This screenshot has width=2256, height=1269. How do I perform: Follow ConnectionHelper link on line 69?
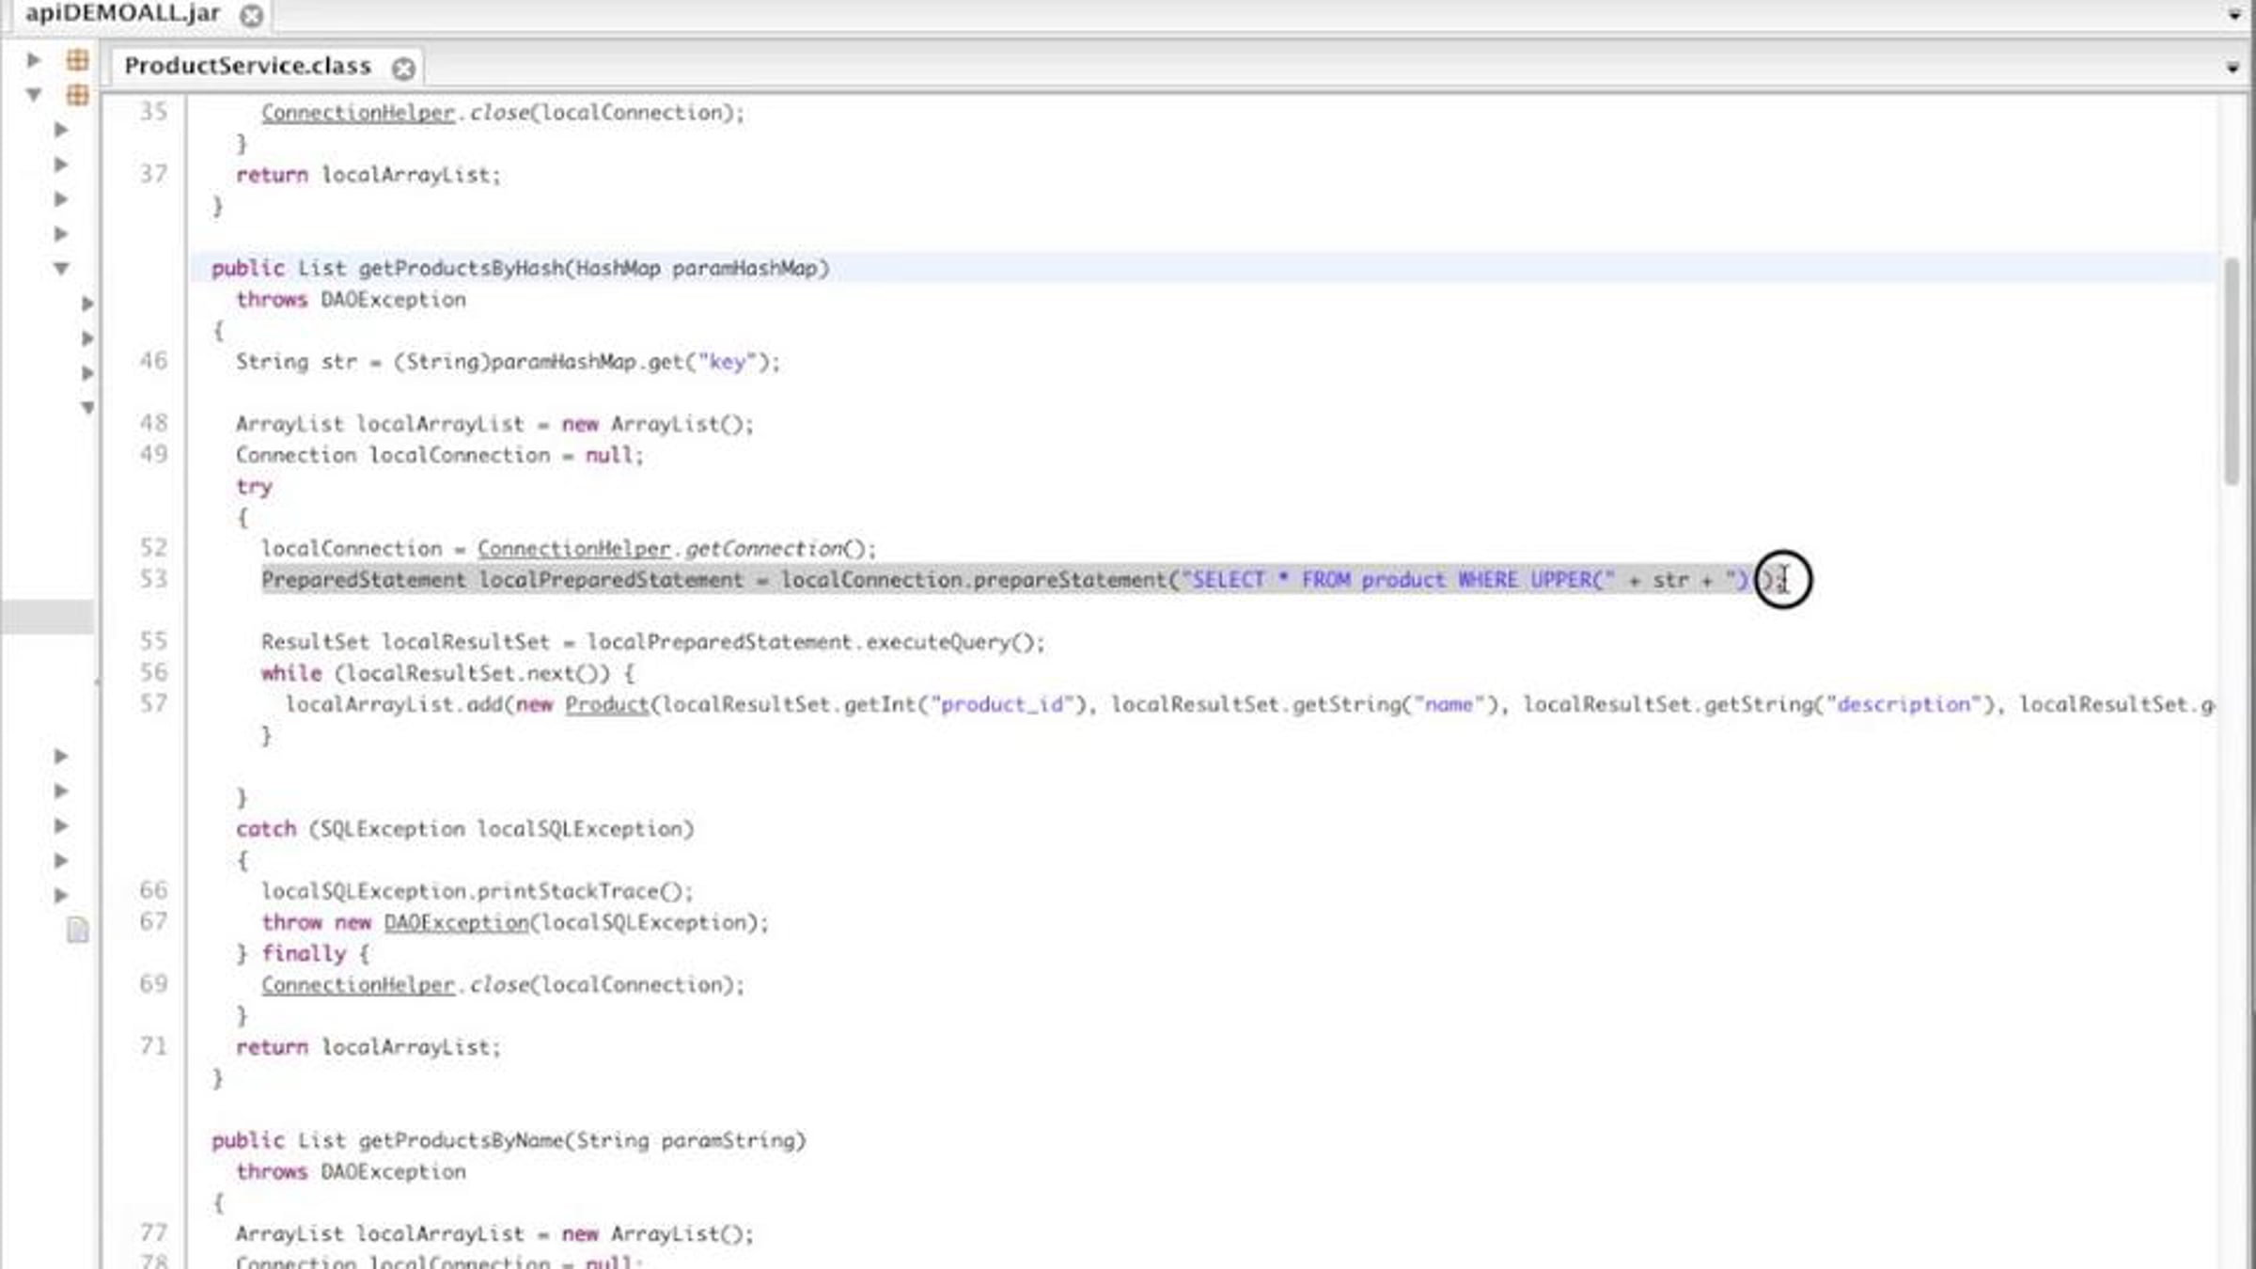point(358,985)
